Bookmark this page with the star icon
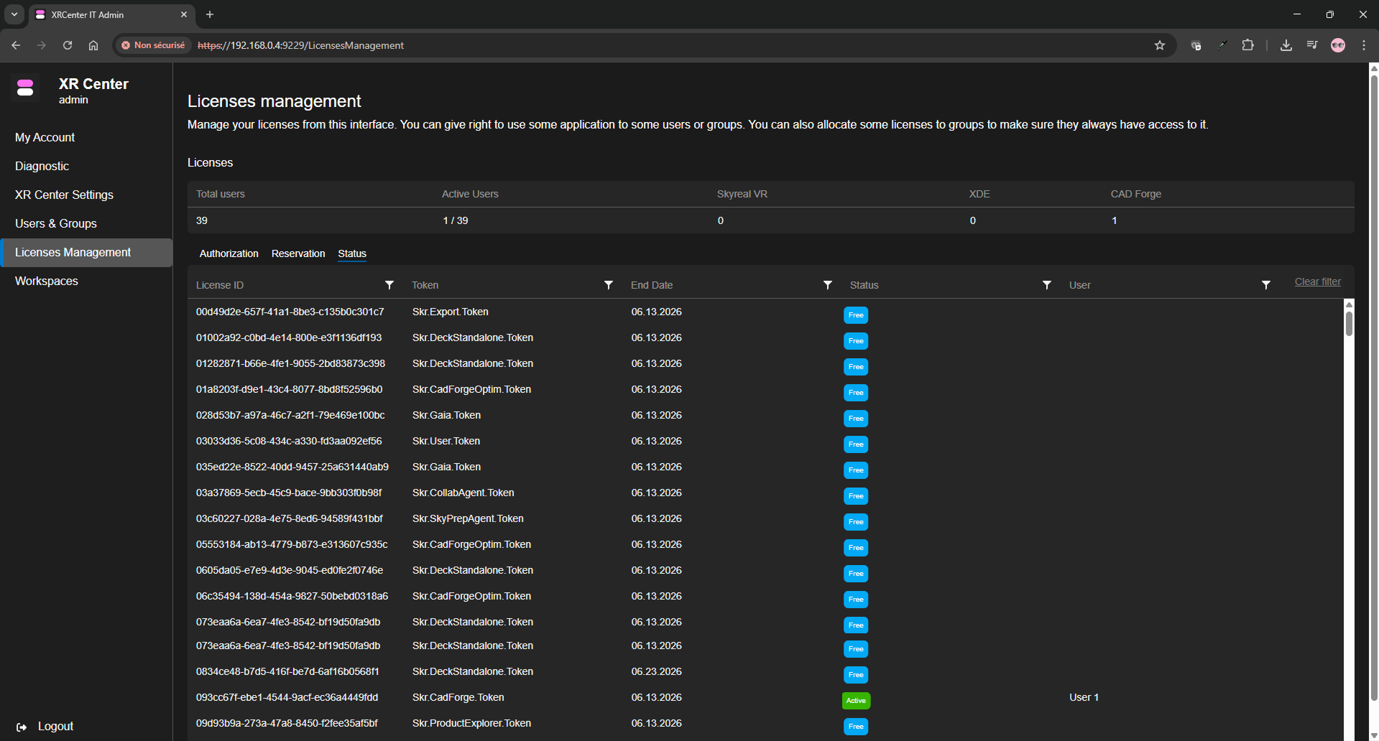This screenshot has height=741, width=1379. pyautogui.click(x=1159, y=45)
